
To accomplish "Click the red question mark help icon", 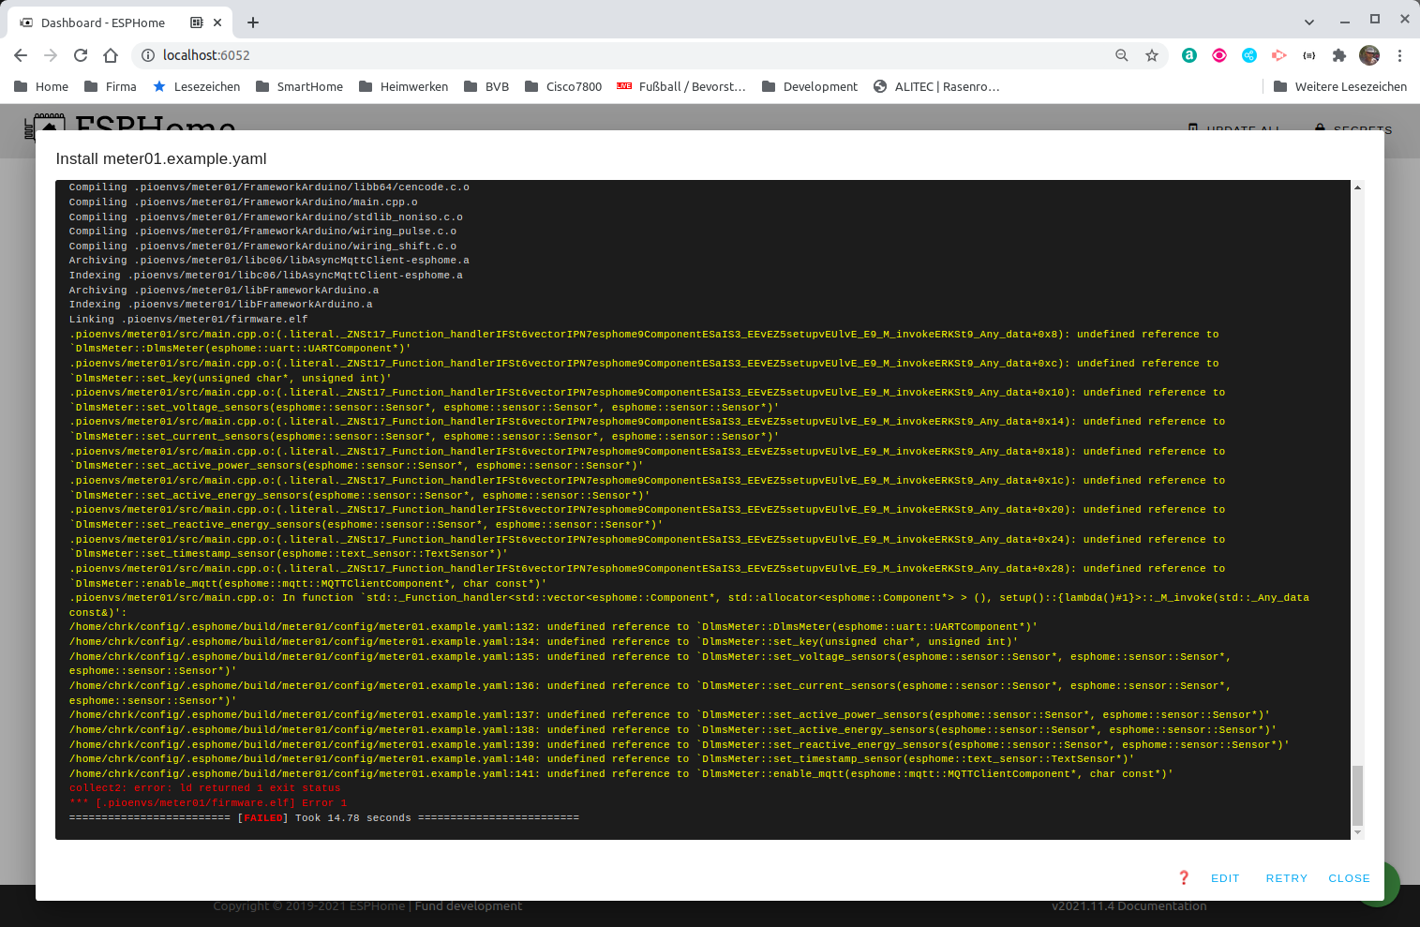I will click(x=1184, y=878).
